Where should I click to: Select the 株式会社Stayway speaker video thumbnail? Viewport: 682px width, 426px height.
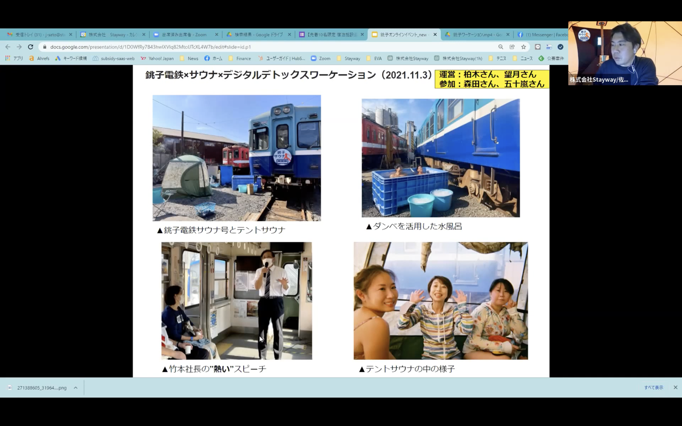click(625, 53)
